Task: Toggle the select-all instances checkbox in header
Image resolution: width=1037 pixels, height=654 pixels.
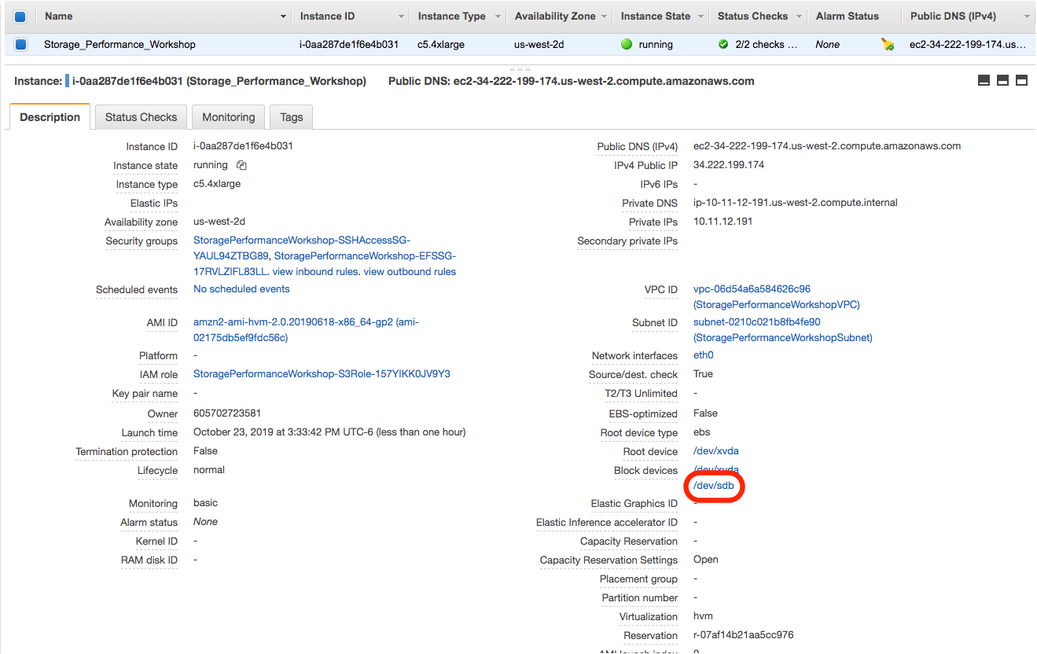Action: pyautogui.click(x=20, y=17)
